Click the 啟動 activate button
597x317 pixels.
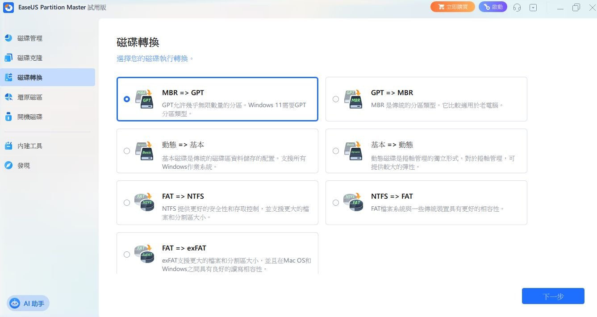pyautogui.click(x=493, y=7)
